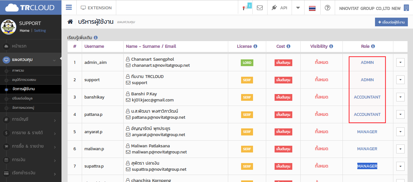Click the home breadcrumb icon
Screen dimensions: 413x182
(70, 22)
